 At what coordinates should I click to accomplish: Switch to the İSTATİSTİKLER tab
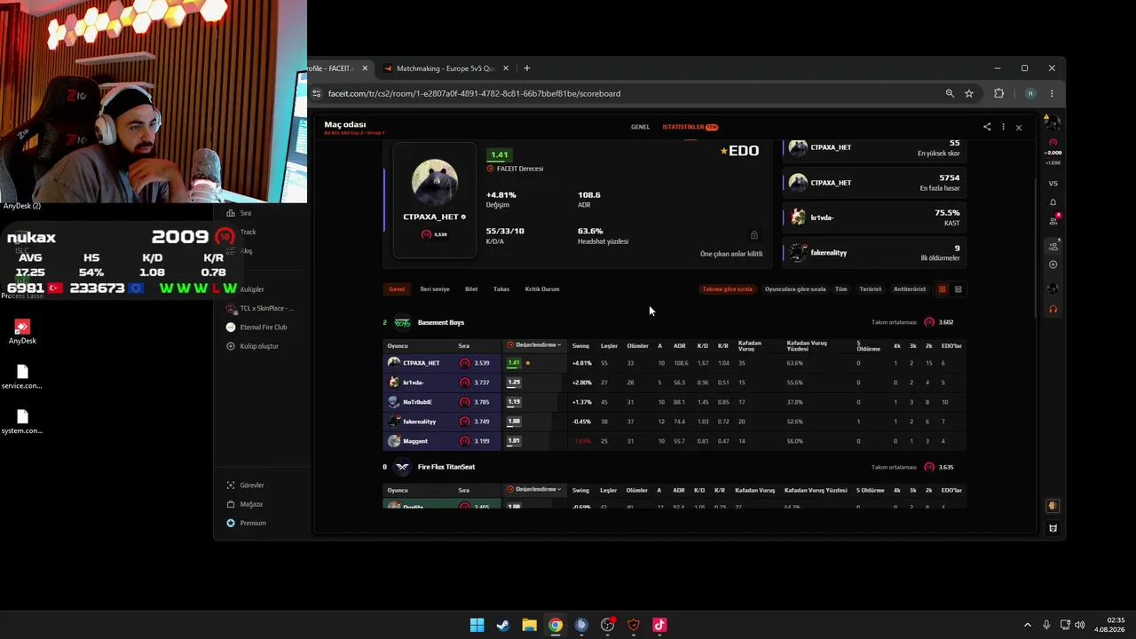(690, 127)
